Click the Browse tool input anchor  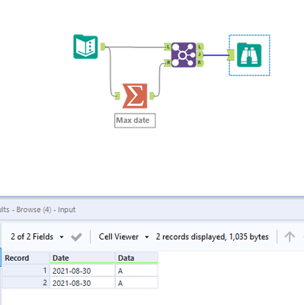tap(232, 55)
